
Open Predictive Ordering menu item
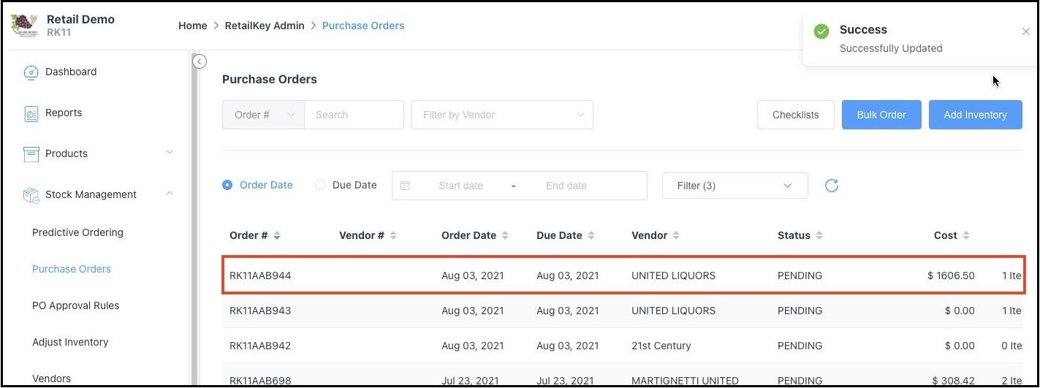point(77,232)
